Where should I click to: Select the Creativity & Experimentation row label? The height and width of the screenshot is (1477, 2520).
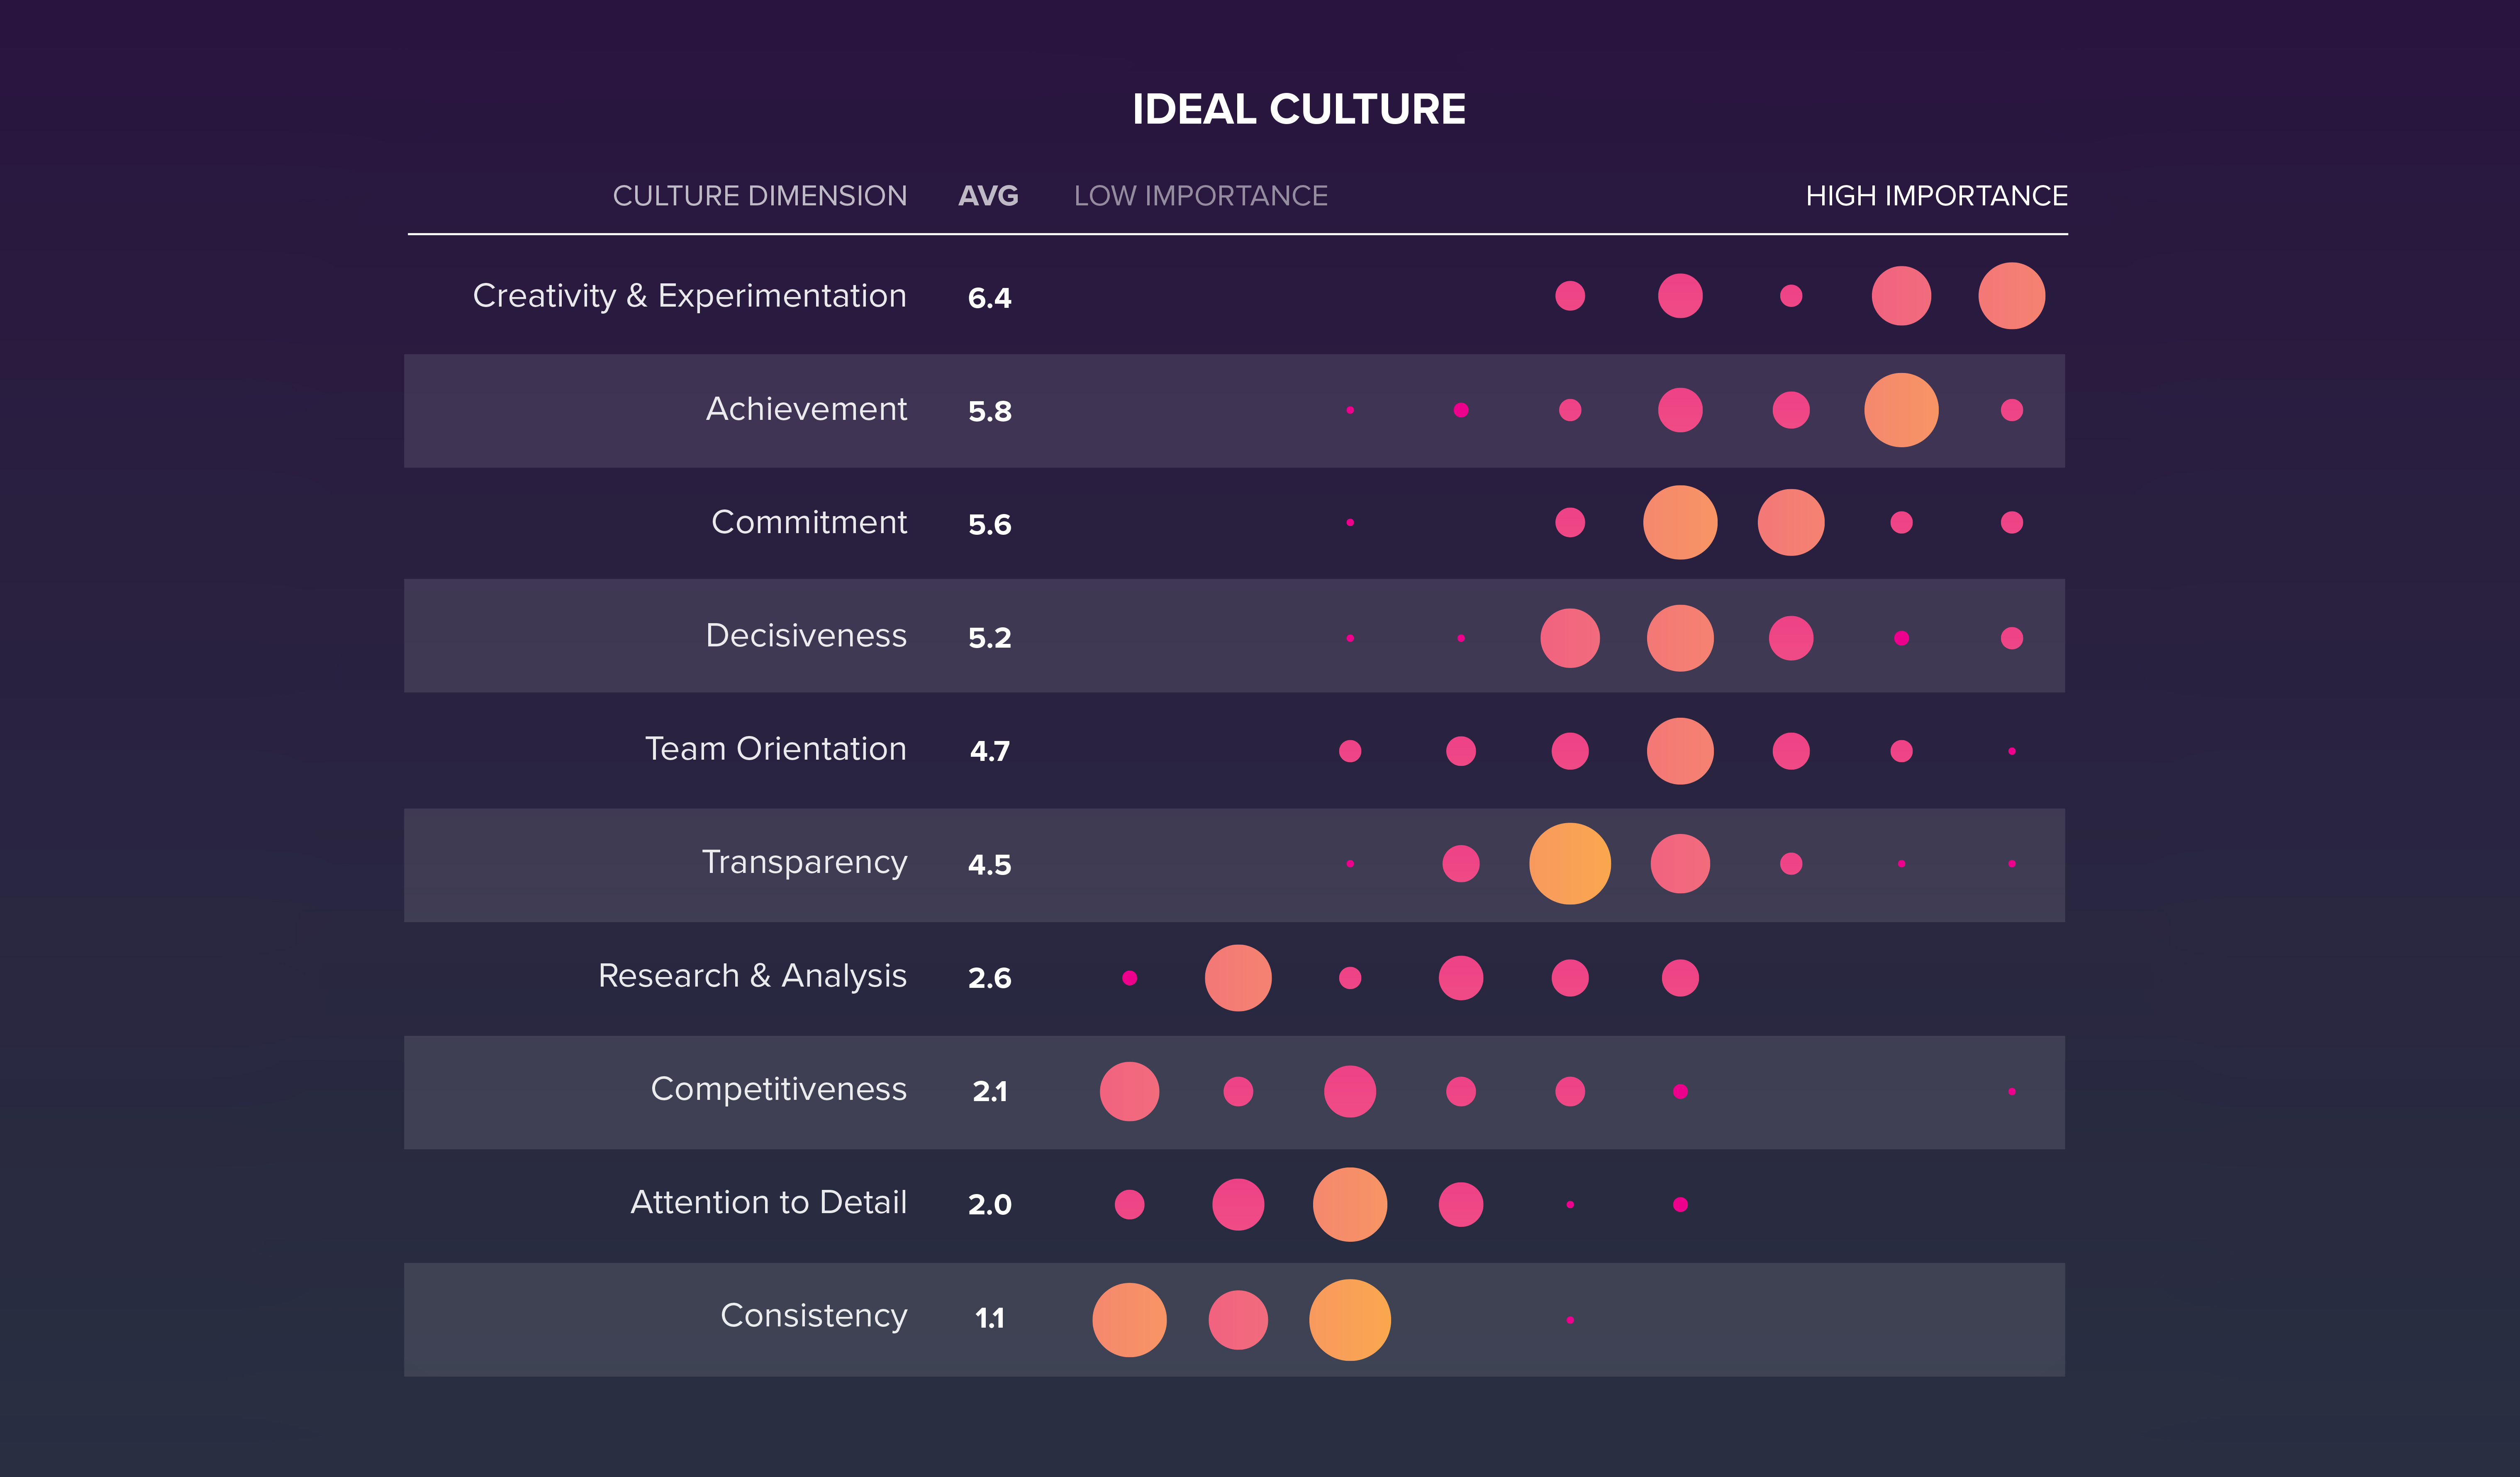tap(689, 296)
